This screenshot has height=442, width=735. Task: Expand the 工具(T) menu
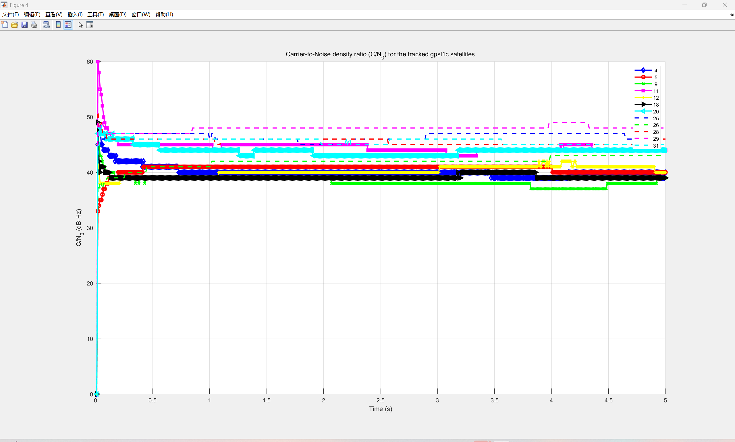point(95,14)
